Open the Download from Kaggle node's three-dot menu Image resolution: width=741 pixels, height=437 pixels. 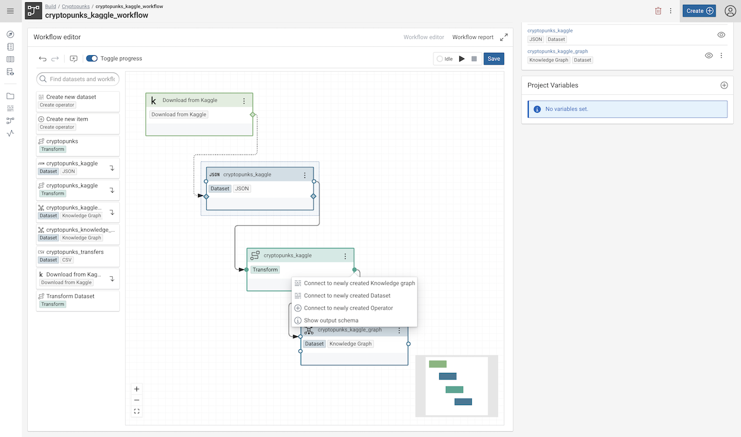(244, 100)
